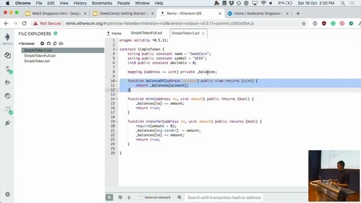
Task: Open the Testing sidebar icon with checkmark
Action: pos(8,111)
